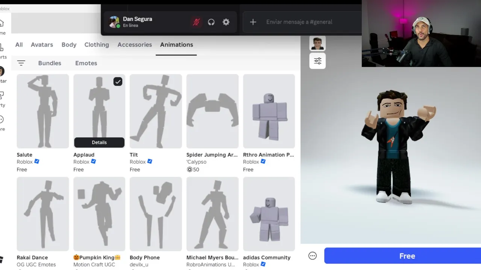This screenshot has width=481, height=270.
Task: Open the Roblox Home sidebar icon
Action: pyautogui.click(x=2, y=23)
